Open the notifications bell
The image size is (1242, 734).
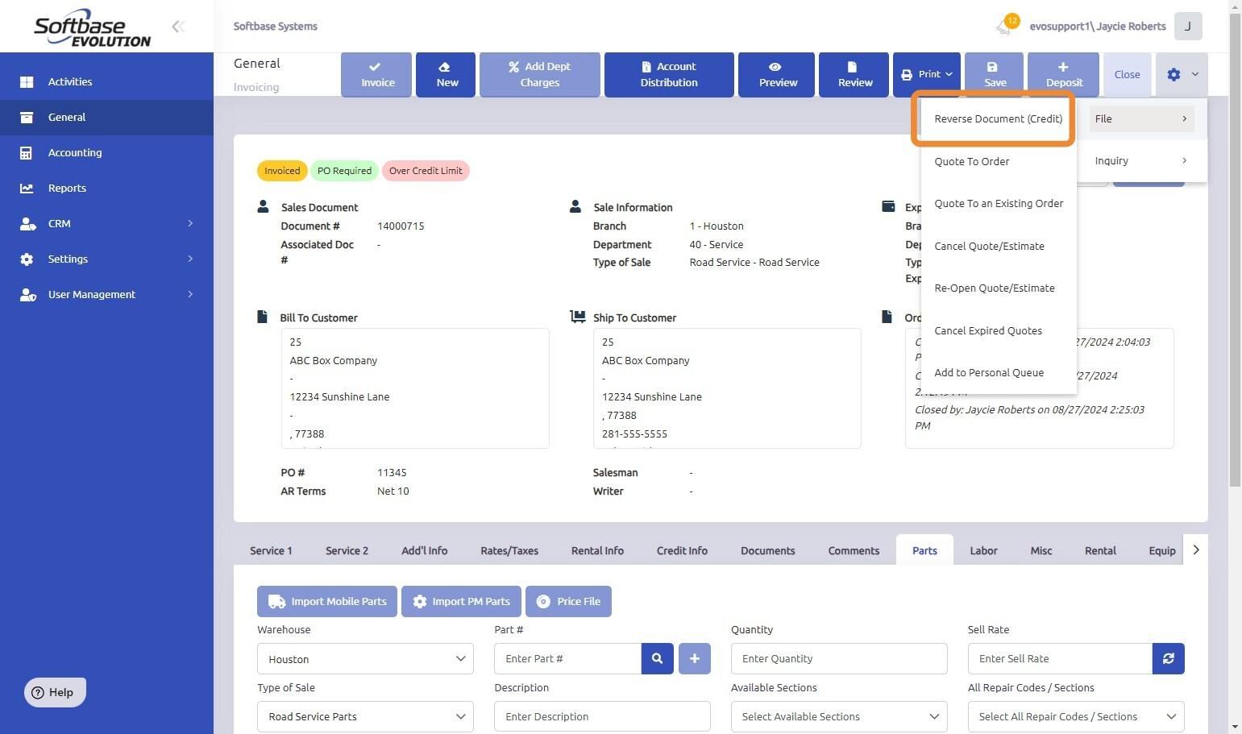point(1005,27)
